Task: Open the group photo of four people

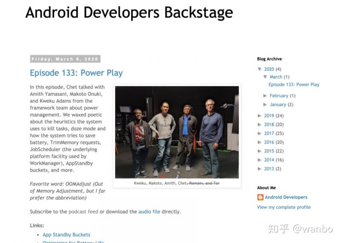Action: click(177, 132)
